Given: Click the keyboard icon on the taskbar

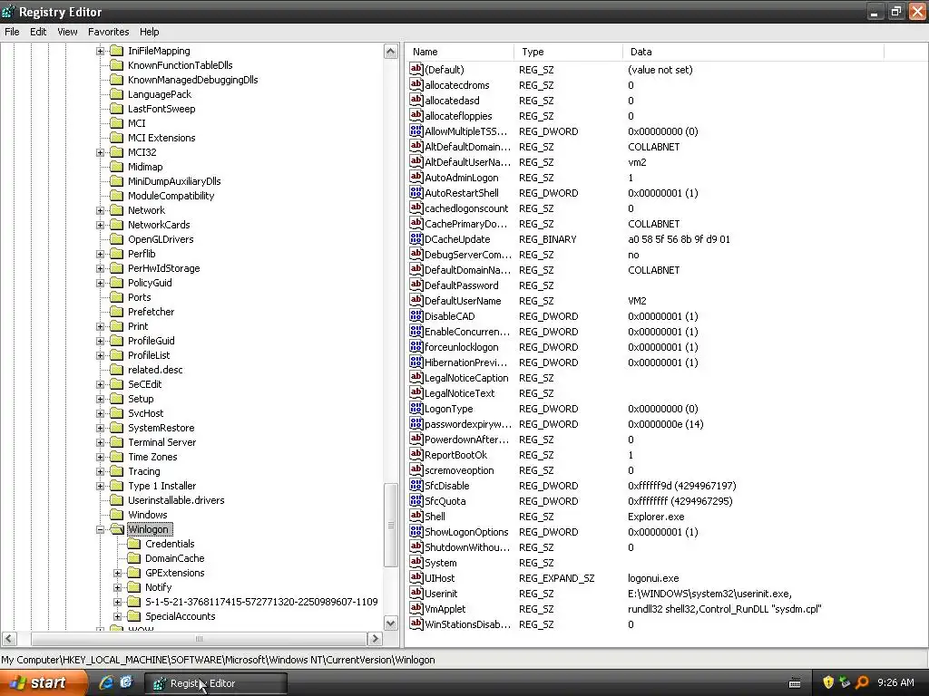Looking at the screenshot, I should tap(795, 683).
